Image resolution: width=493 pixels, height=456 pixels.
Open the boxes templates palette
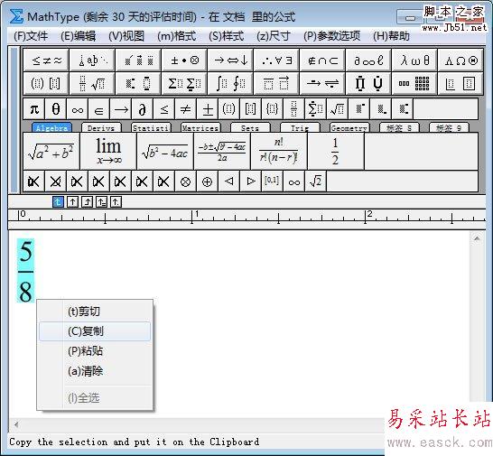point(460,83)
